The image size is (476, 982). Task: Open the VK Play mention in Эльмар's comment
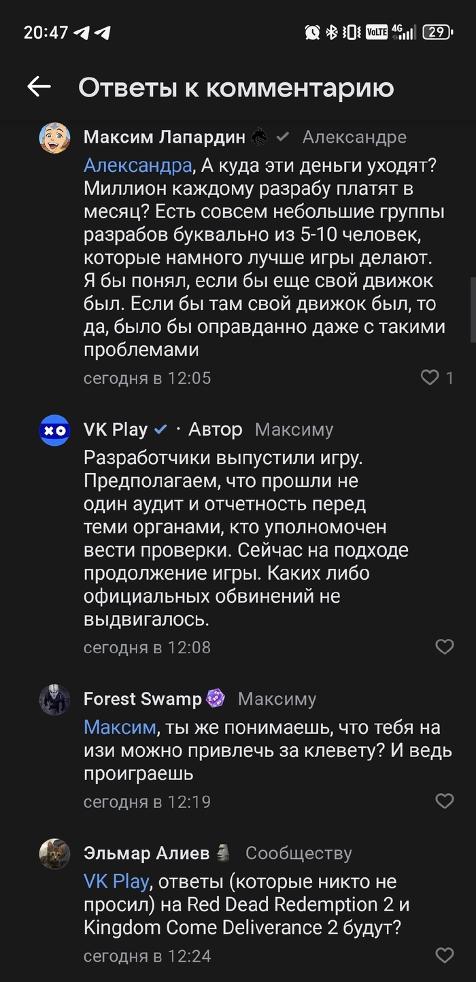pyautogui.click(x=116, y=881)
